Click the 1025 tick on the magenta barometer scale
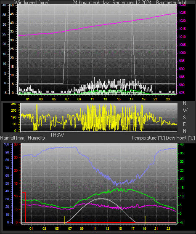Screen dimensions: 196x234 pos(182,13)
